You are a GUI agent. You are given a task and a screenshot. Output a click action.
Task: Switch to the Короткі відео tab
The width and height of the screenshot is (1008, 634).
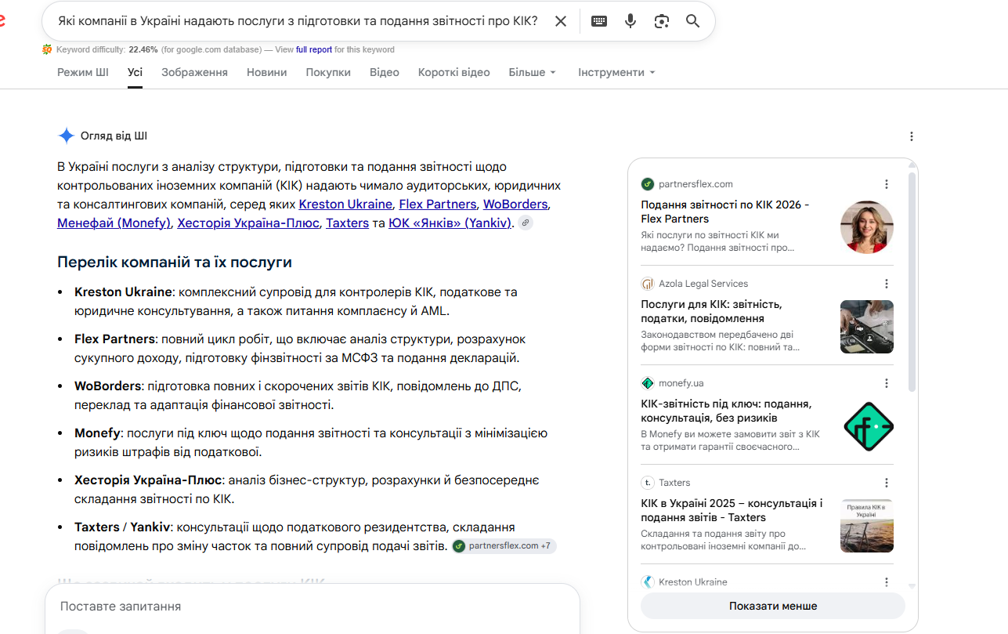[x=454, y=72]
